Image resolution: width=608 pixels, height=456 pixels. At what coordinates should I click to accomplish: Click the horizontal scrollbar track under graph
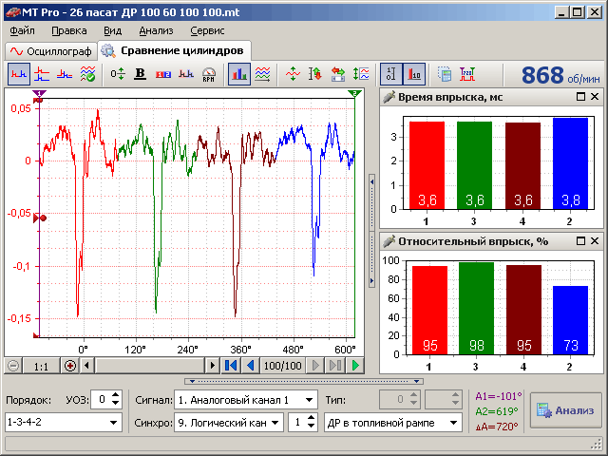pos(150,366)
